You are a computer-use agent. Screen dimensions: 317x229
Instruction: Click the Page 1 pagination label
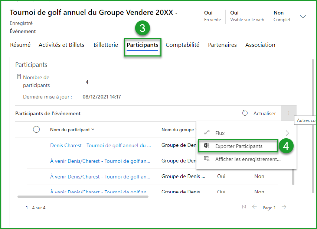pyautogui.click(x=269, y=207)
